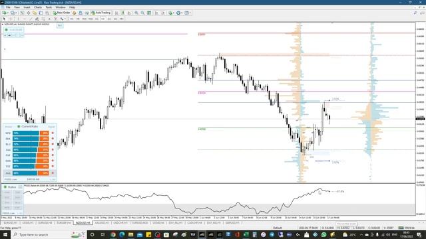426x239 pixels.
Task: Switch chart to Line Chart style
Action: 129,13
